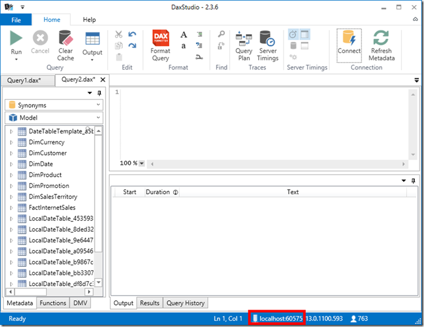Click the Undo arrow icon
The height and width of the screenshot is (327, 424).
click(x=133, y=33)
